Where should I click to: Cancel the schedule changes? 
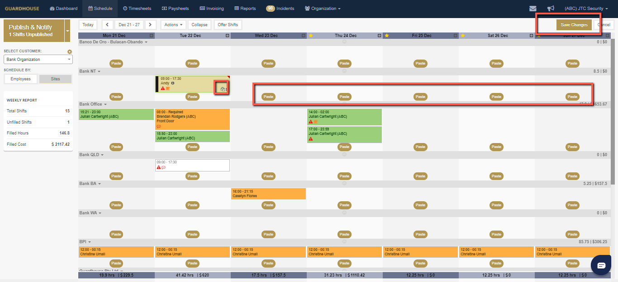click(x=604, y=25)
